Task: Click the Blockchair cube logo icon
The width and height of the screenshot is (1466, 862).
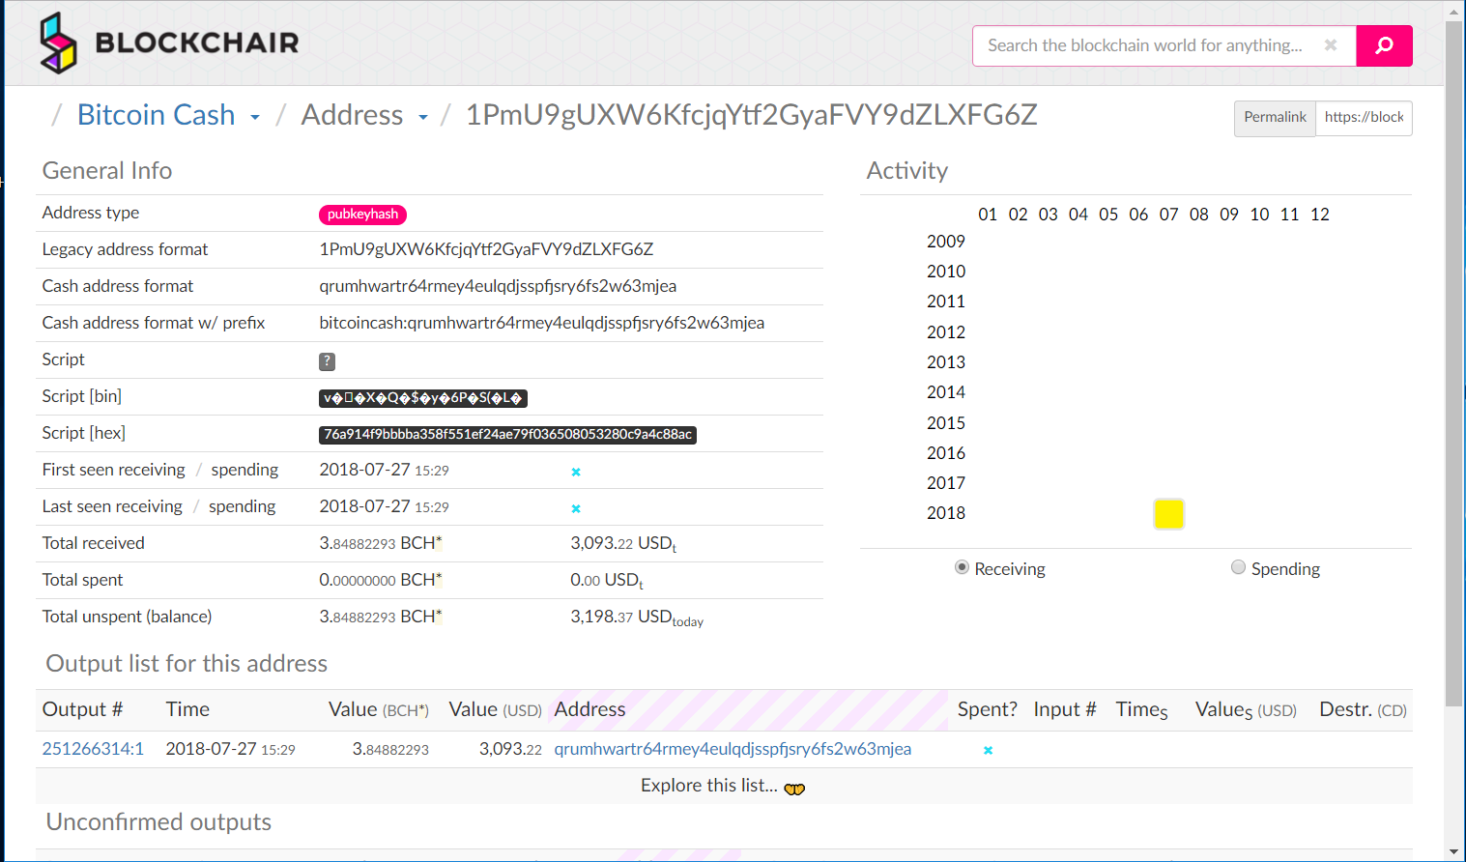Action: click(x=58, y=43)
